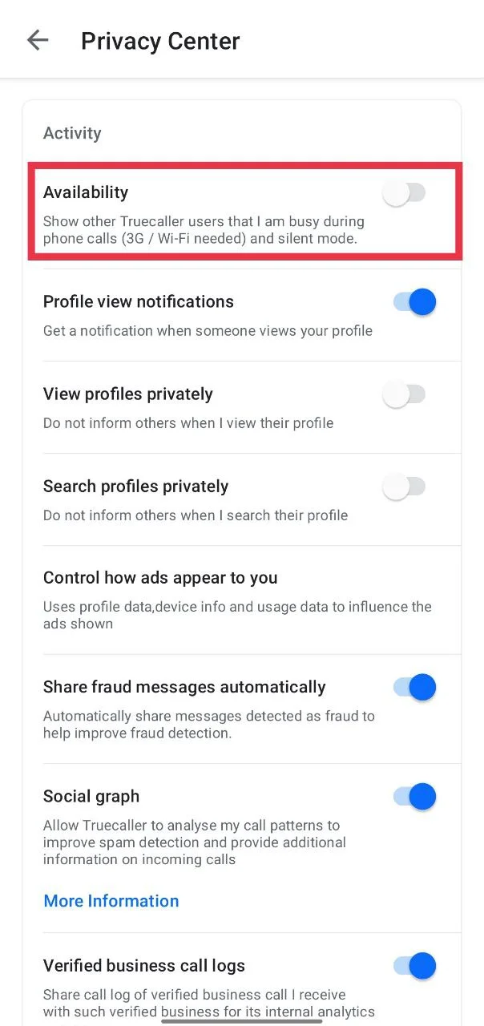Open the Search profiles privately setting
Image resolution: width=484 pixels, height=1026 pixels.
[200, 499]
